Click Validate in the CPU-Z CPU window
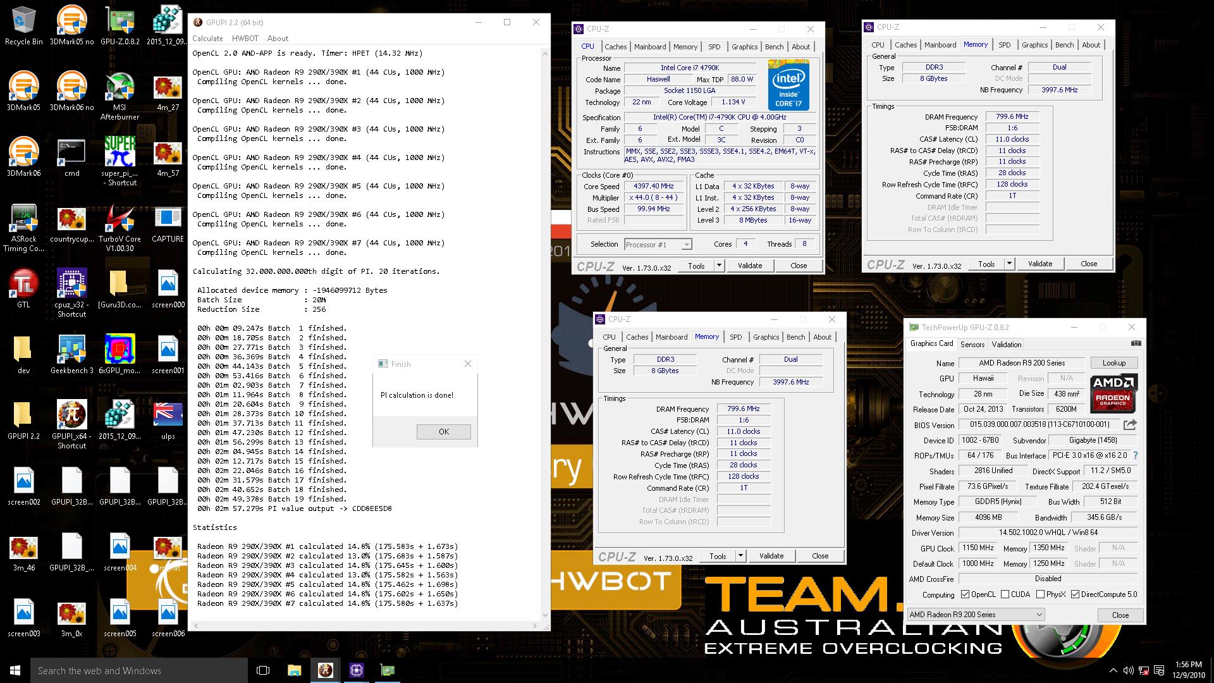 pyautogui.click(x=750, y=266)
